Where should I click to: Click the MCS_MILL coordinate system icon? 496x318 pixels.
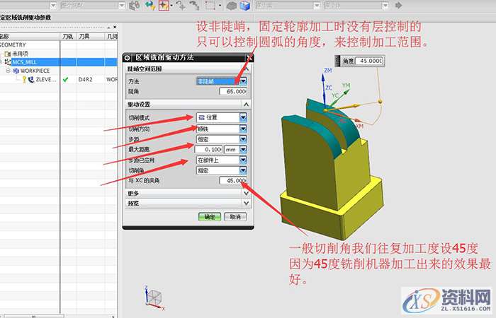pyautogui.click(x=9, y=62)
